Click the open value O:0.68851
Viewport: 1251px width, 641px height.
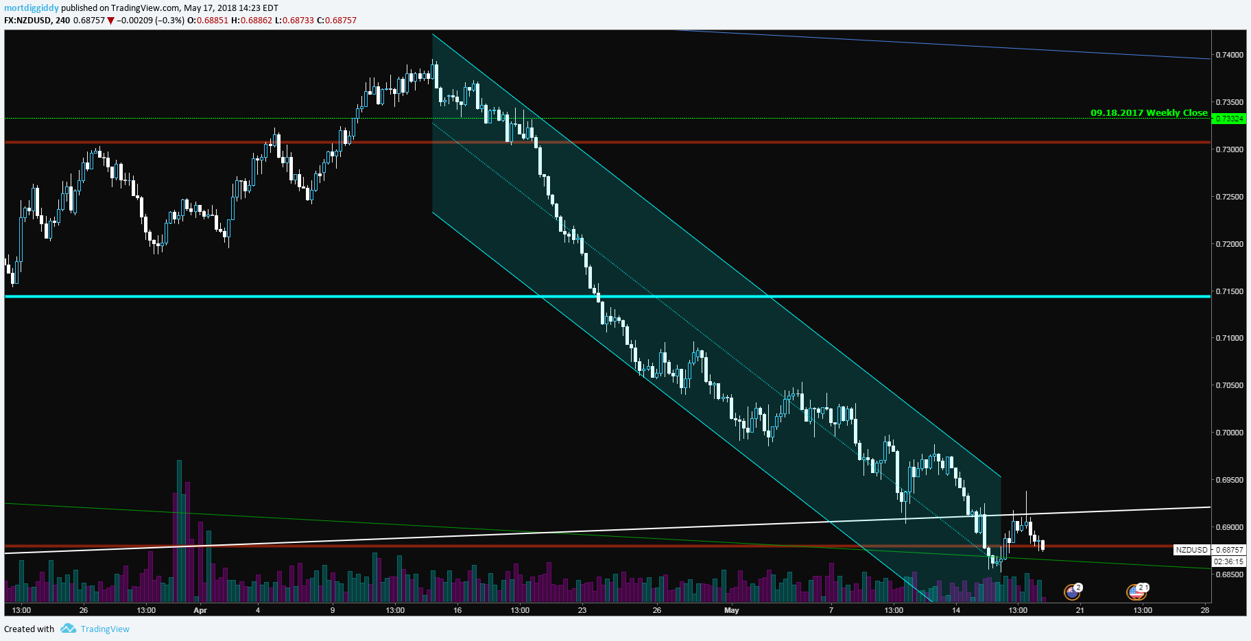point(207,21)
